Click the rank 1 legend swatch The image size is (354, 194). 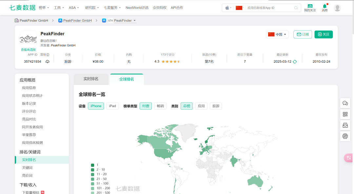[x=92, y=165]
